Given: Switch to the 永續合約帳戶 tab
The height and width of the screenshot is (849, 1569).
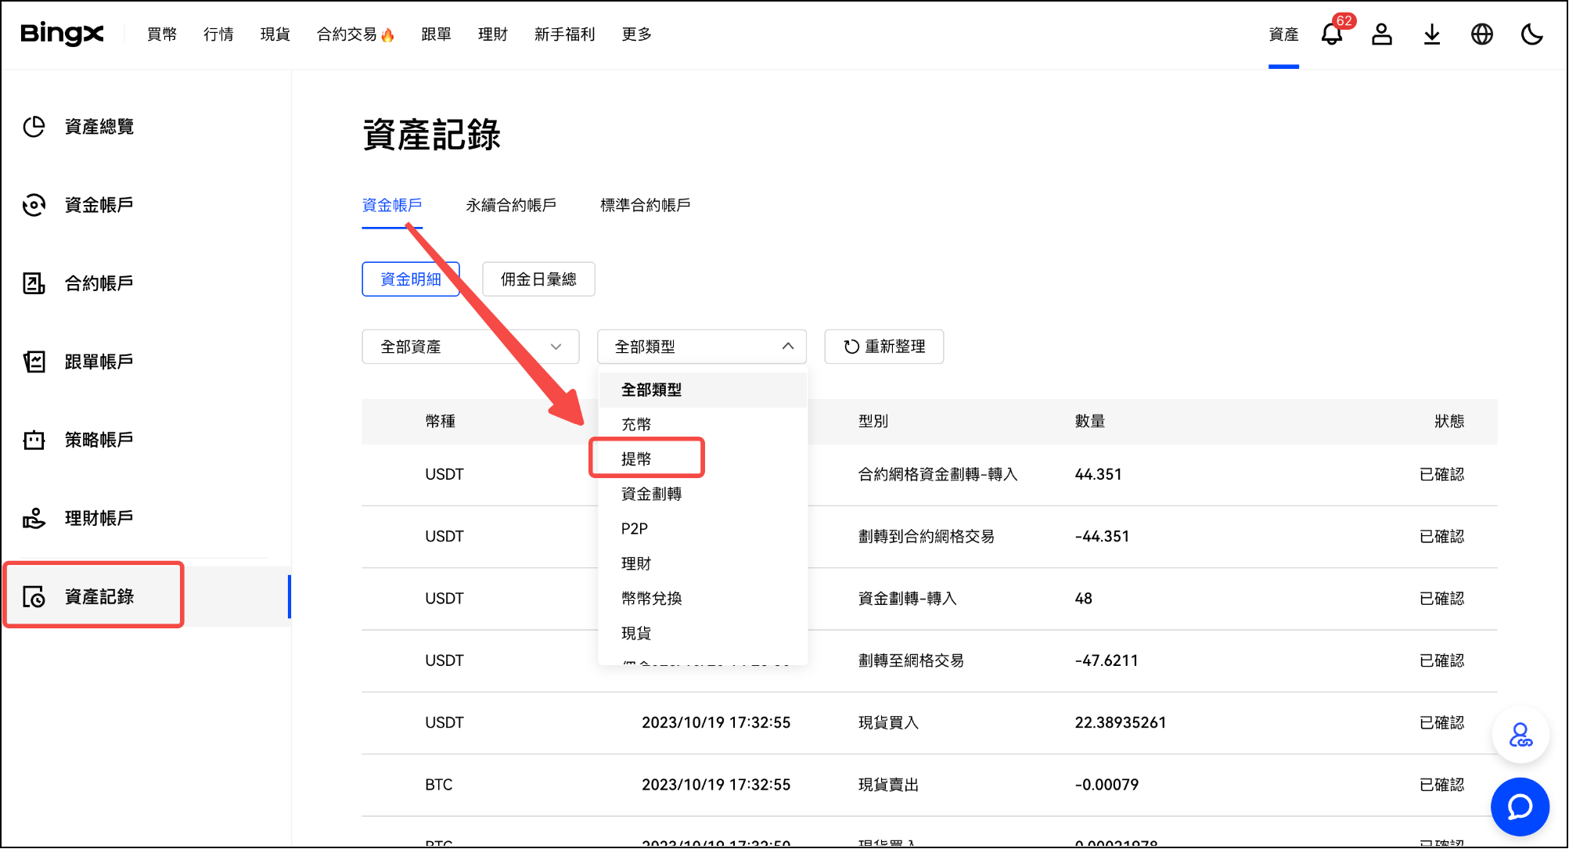Looking at the screenshot, I should coord(511,205).
